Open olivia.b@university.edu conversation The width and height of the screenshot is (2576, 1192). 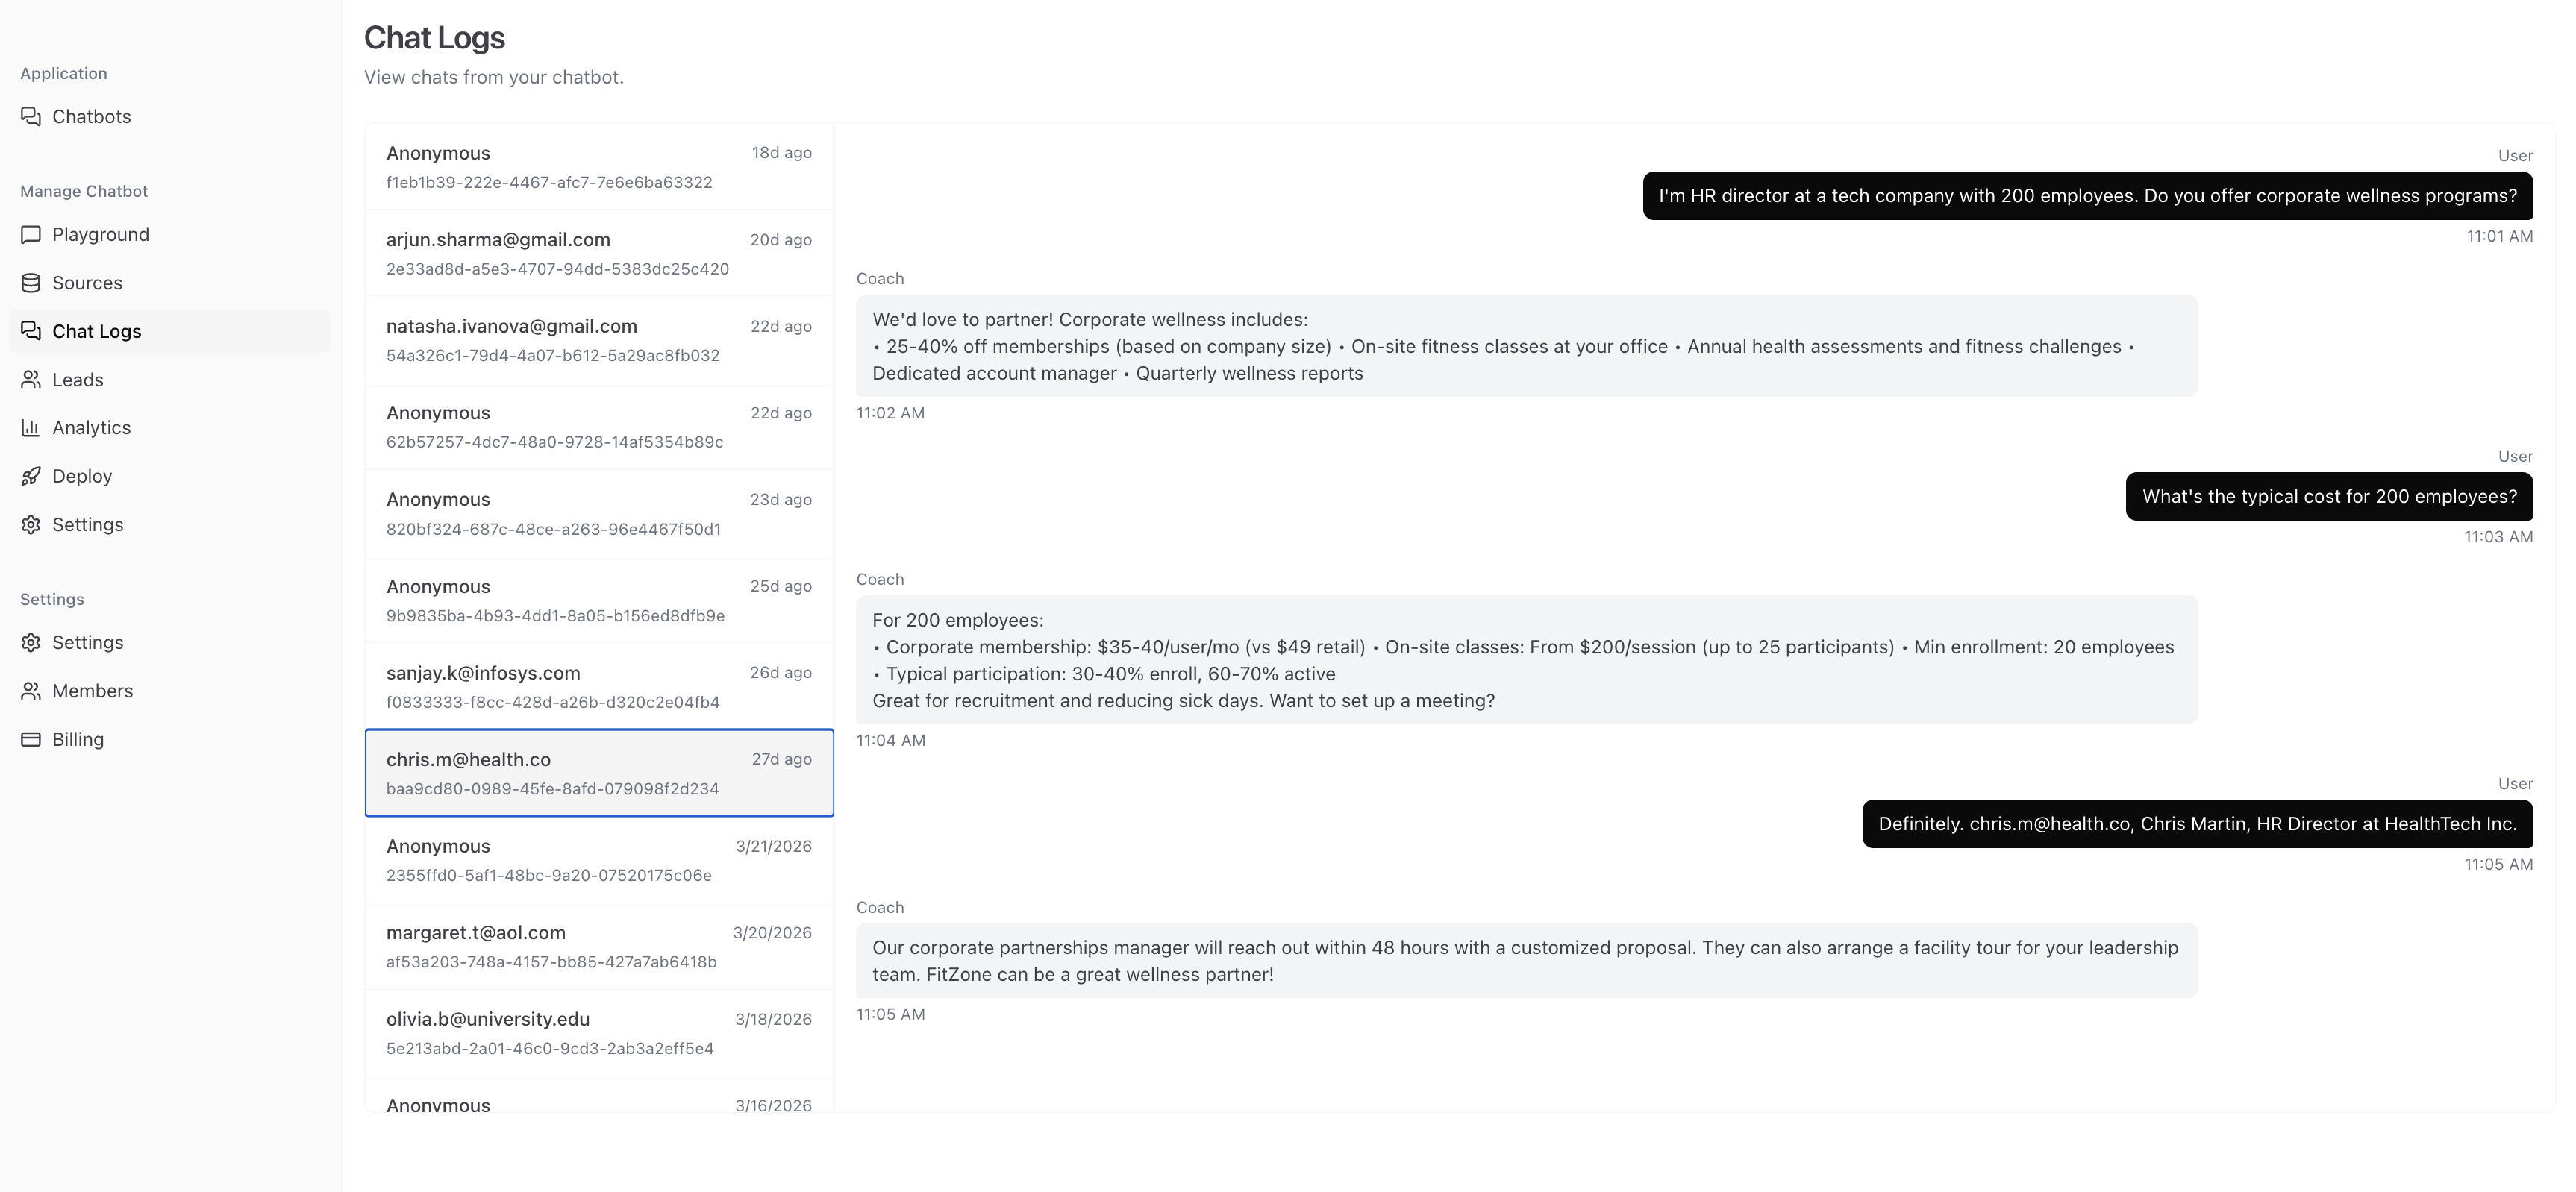coord(599,1033)
